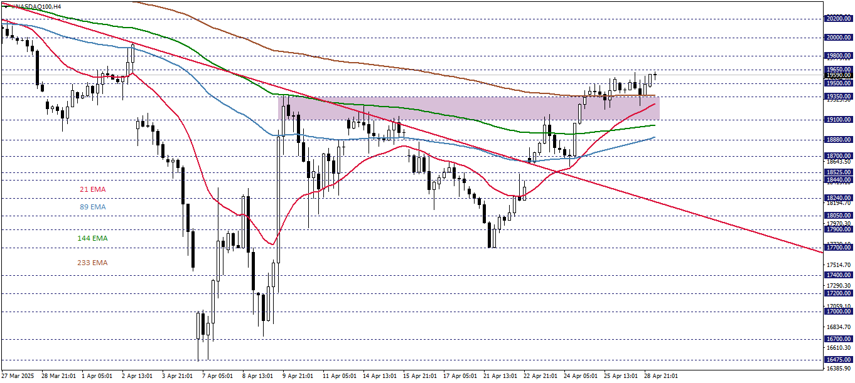Click the current price tag 19590.00
This screenshot has height=383, width=855.
[839, 75]
